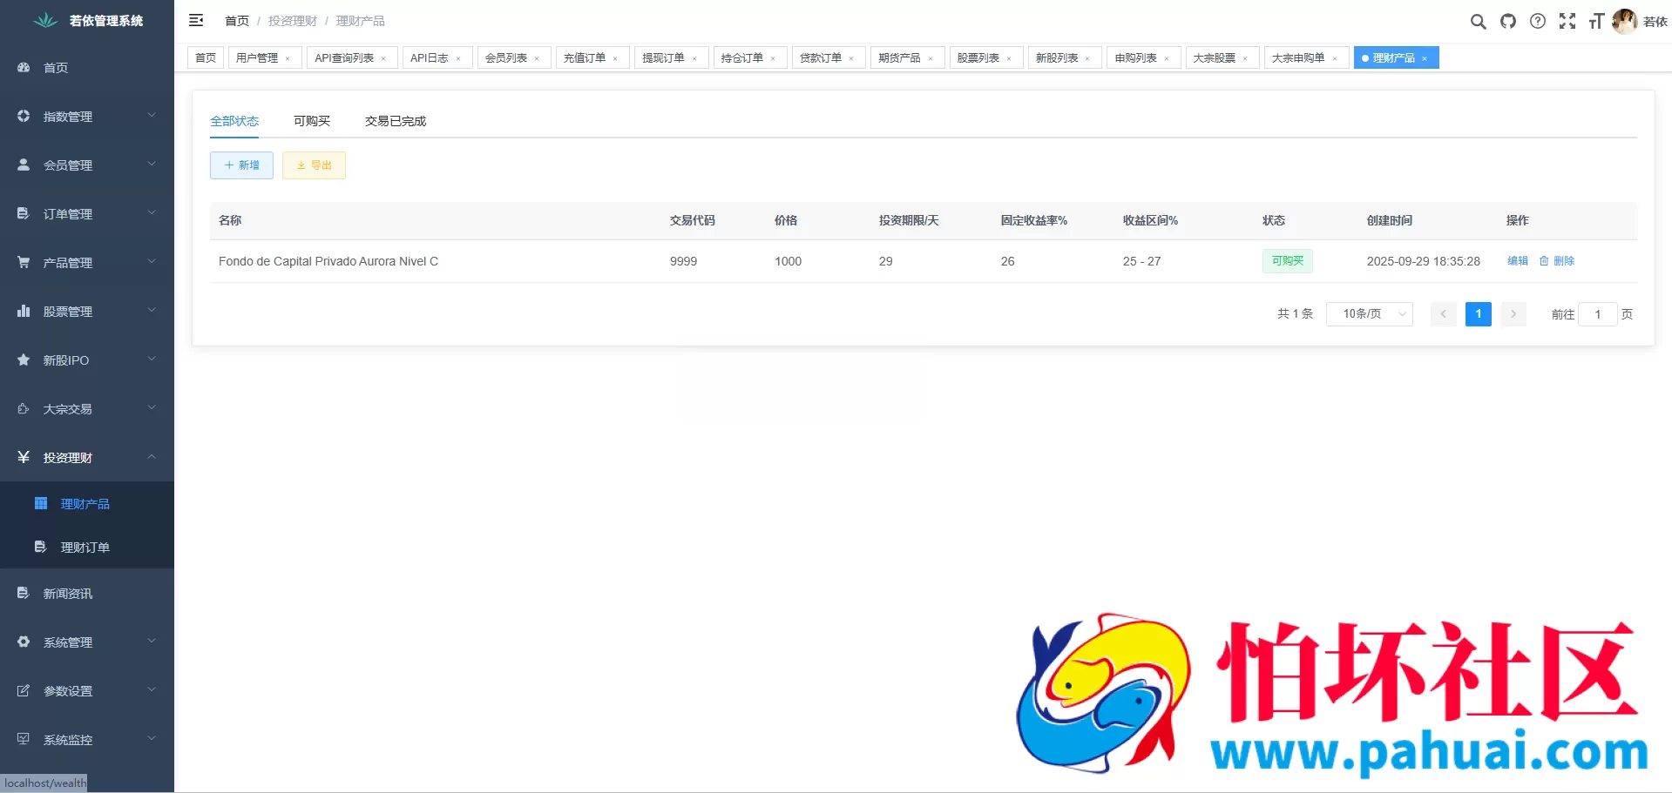Expand the 新股IPO menu chevron
The width and height of the screenshot is (1672, 793).
pos(152,359)
